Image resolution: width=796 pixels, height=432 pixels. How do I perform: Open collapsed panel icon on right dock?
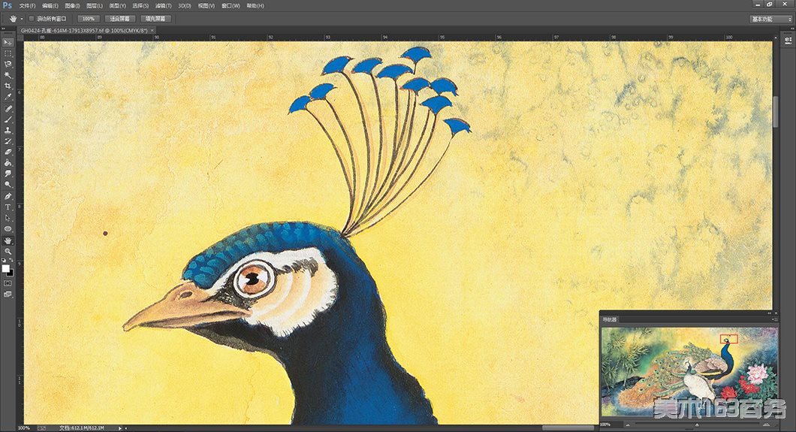click(788, 41)
